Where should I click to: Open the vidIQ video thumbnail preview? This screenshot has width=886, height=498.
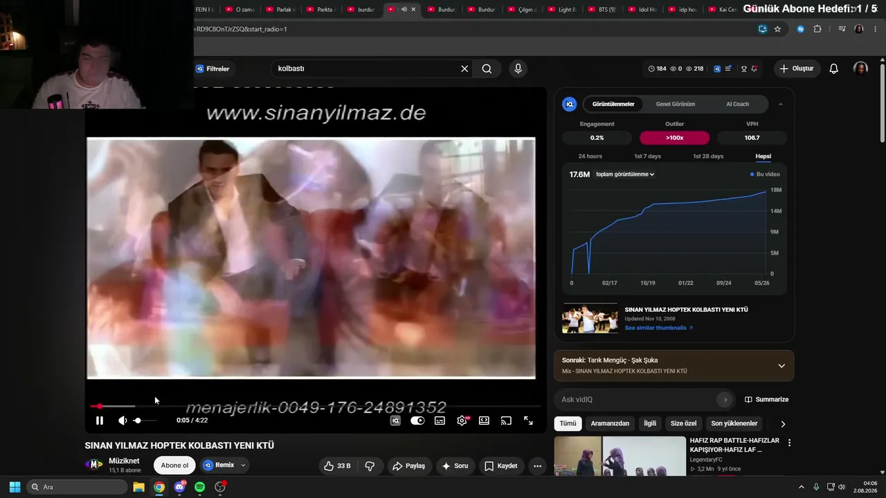coord(590,319)
